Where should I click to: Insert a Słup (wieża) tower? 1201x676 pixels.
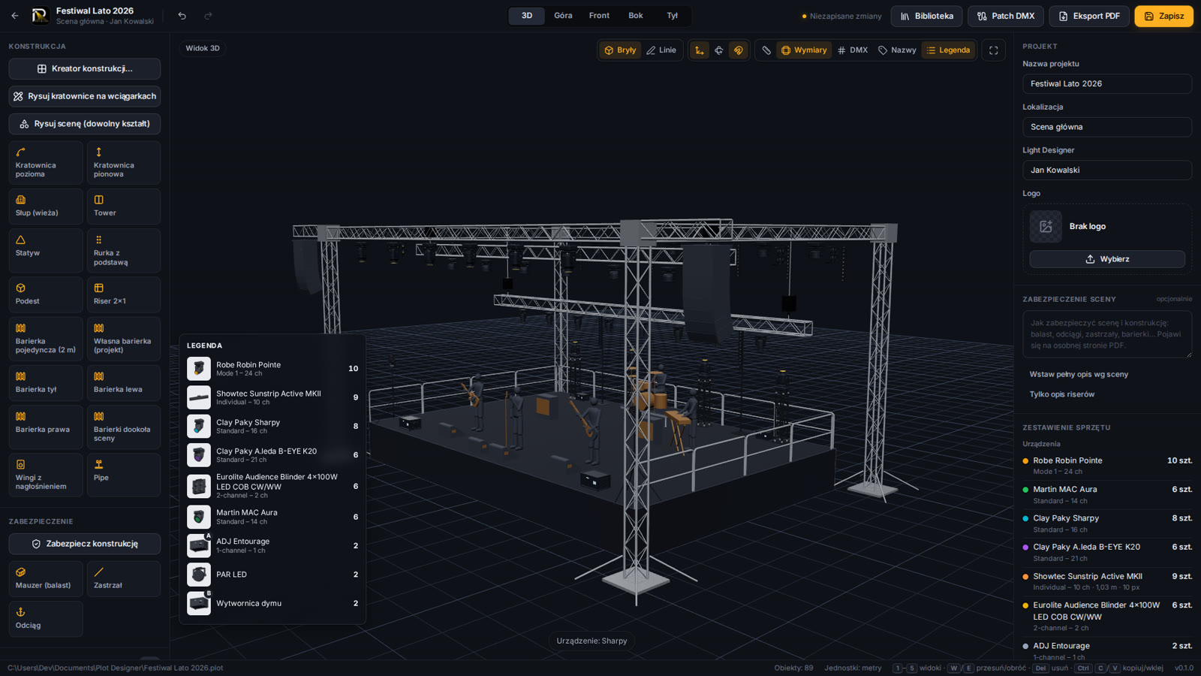click(46, 207)
